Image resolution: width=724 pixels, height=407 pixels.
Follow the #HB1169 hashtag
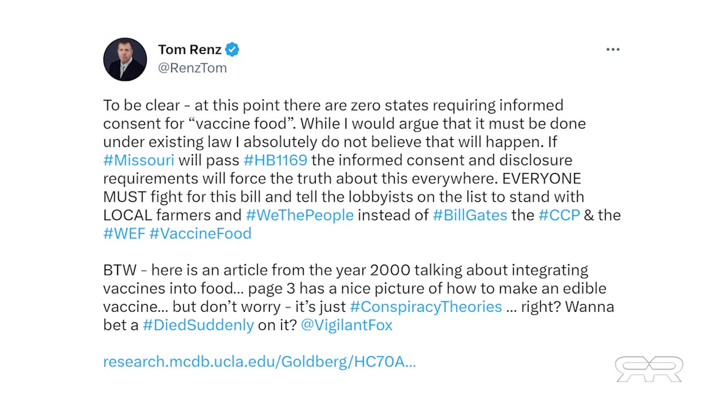point(275,160)
